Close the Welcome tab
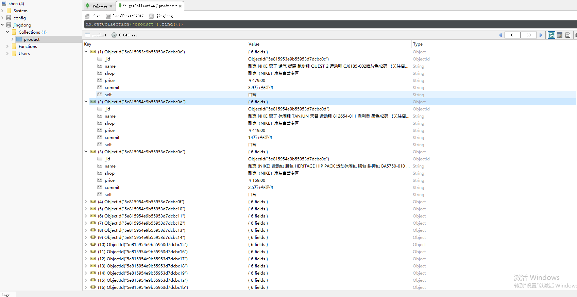The height and width of the screenshot is (297, 577). [x=111, y=6]
